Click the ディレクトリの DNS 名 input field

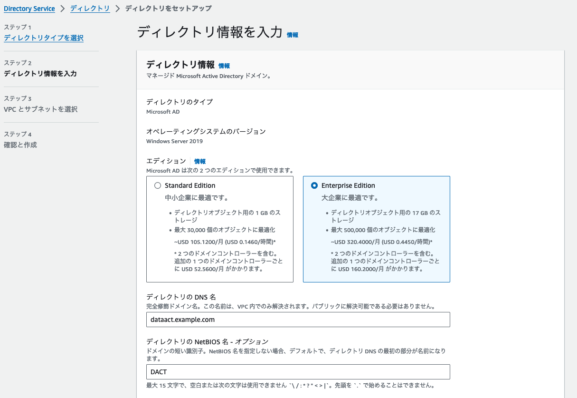coord(298,320)
